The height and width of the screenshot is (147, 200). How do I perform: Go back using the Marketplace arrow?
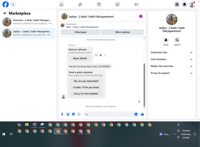(x=5, y=13)
